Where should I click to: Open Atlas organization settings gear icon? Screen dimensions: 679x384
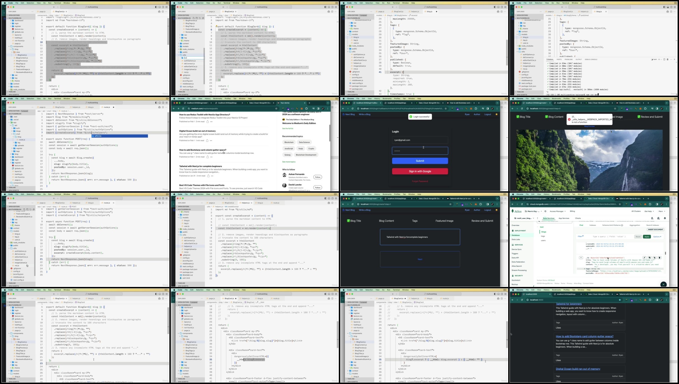[545, 211]
